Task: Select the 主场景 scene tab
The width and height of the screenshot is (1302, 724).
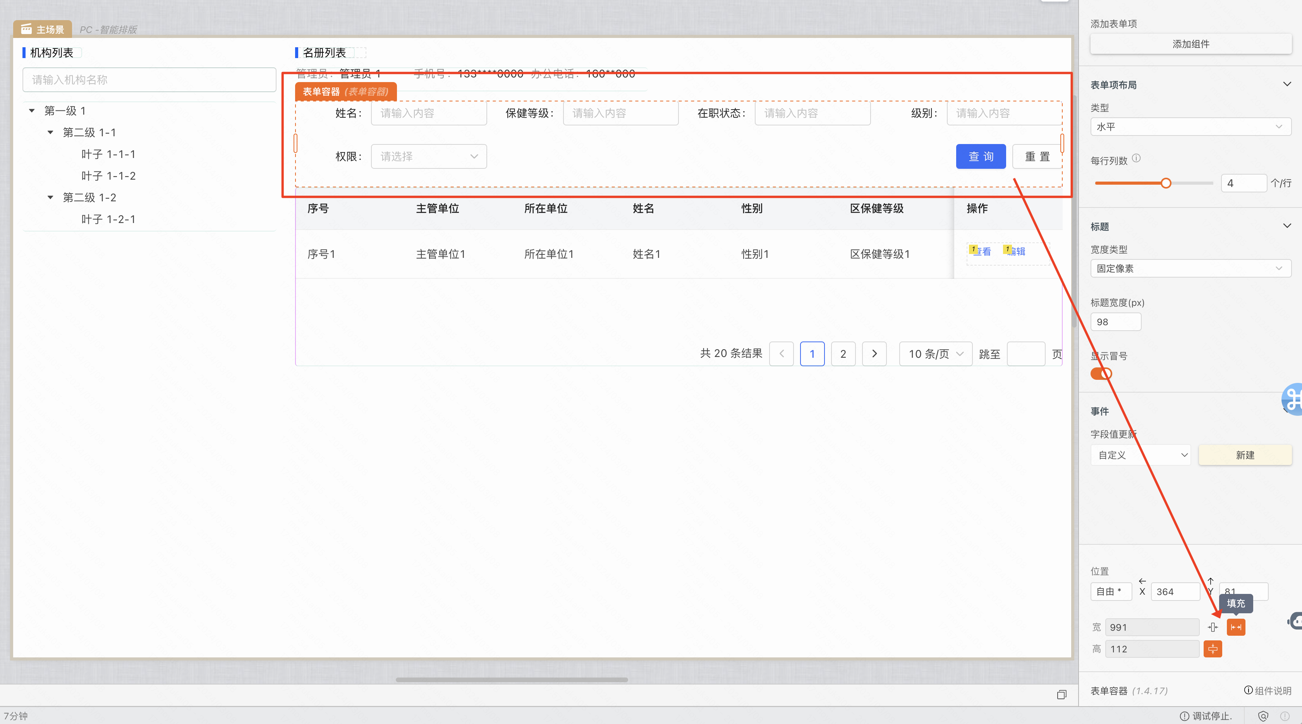Action: 43,29
